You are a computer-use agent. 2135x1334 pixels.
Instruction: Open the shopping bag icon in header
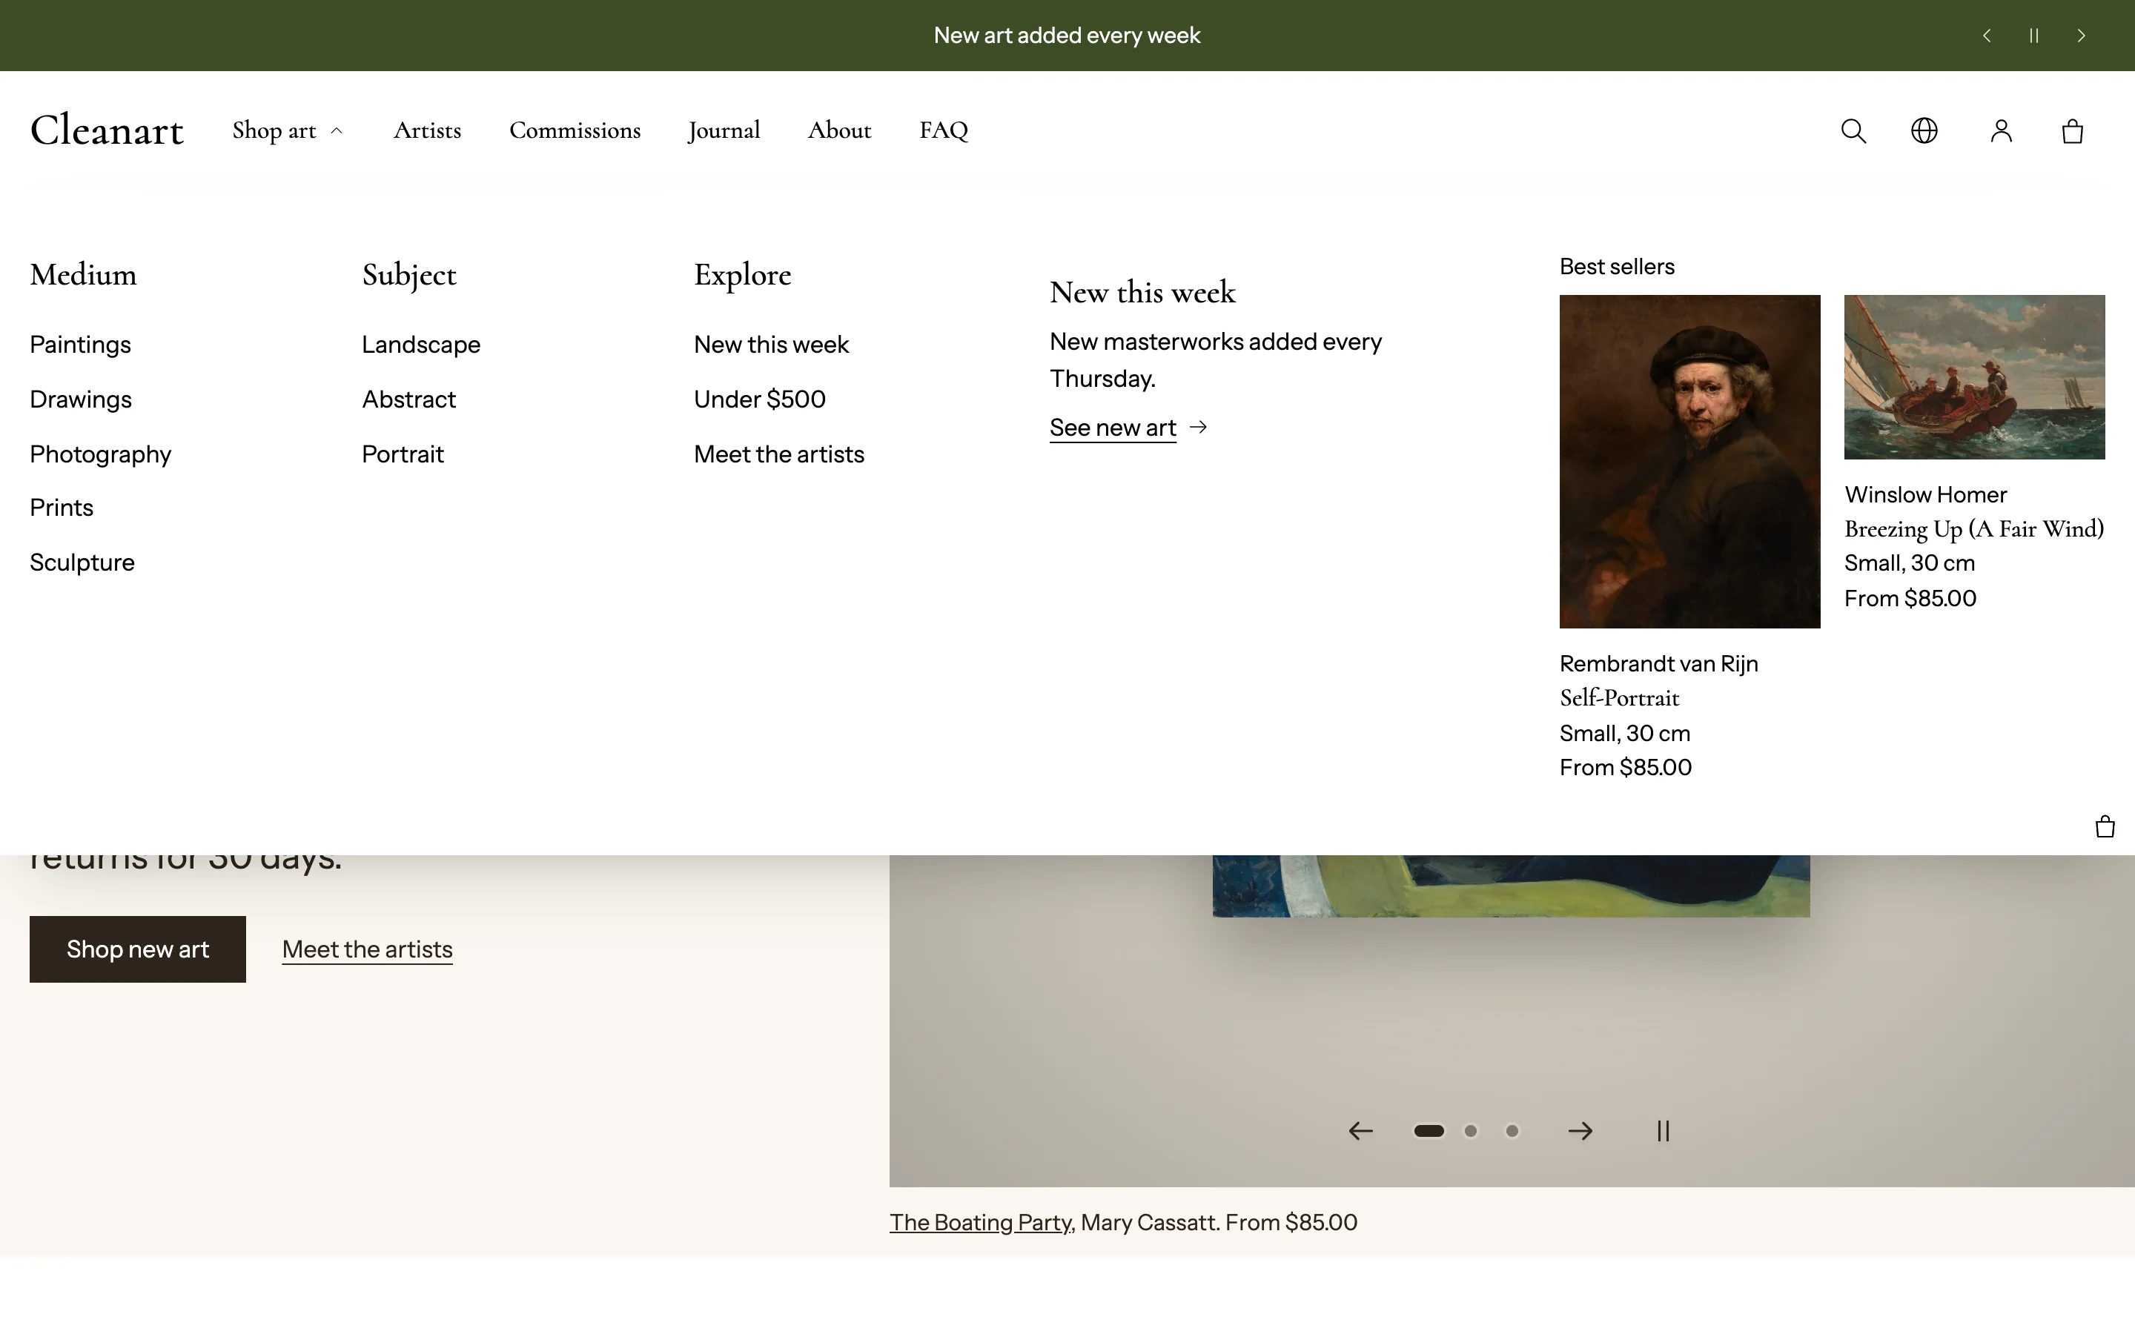(2073, 130)
